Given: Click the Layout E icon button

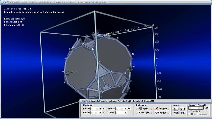Looking at the screenshot, I should pyautogui.click(x=176, y=109).
